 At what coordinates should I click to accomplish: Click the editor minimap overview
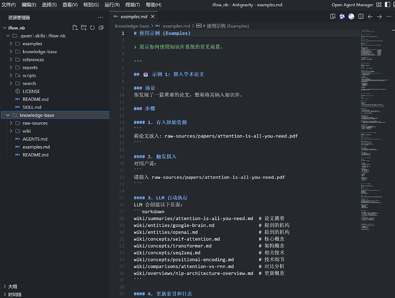pos(374,129)
